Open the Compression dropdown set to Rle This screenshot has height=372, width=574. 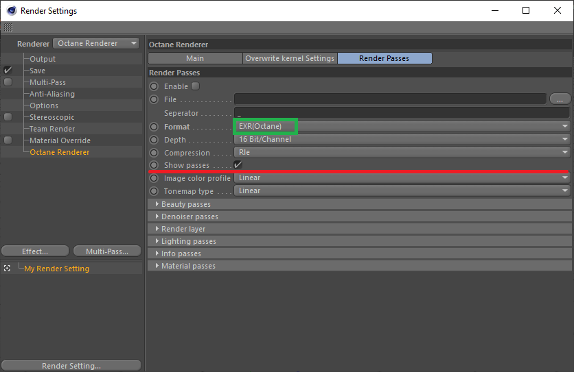click(402, 152)
